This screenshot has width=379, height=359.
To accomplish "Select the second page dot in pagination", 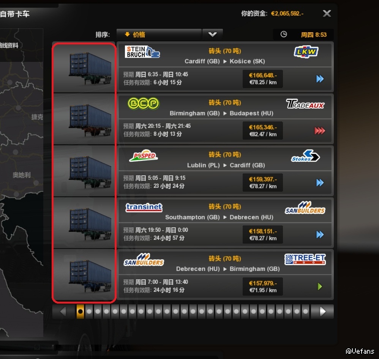I will (89, 312).
